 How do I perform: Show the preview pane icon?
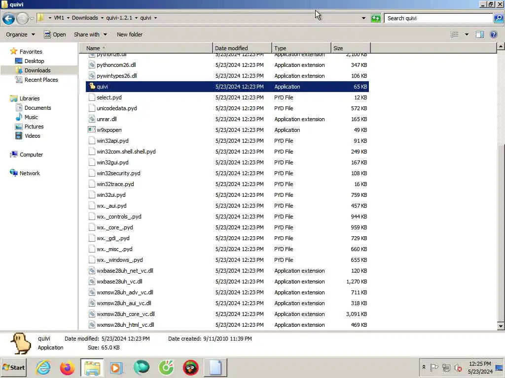480,34
